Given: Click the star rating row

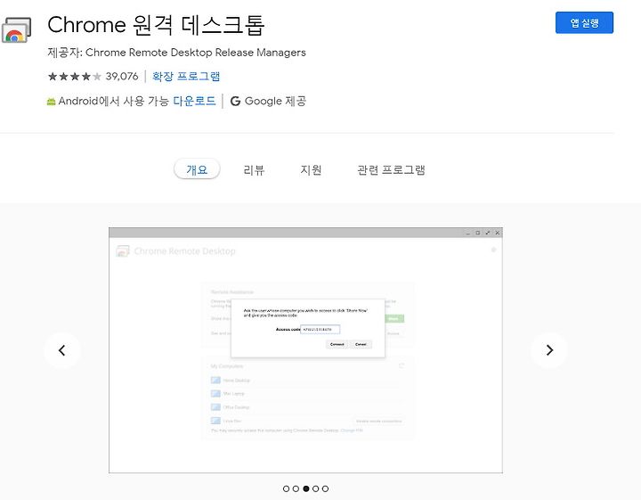Looking at the screenshot, I should [x=75, y=77].
